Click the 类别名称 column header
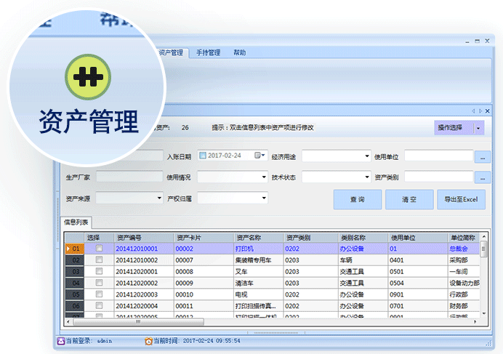The width and height of the screenshot is (503, 354). [363, 238]
